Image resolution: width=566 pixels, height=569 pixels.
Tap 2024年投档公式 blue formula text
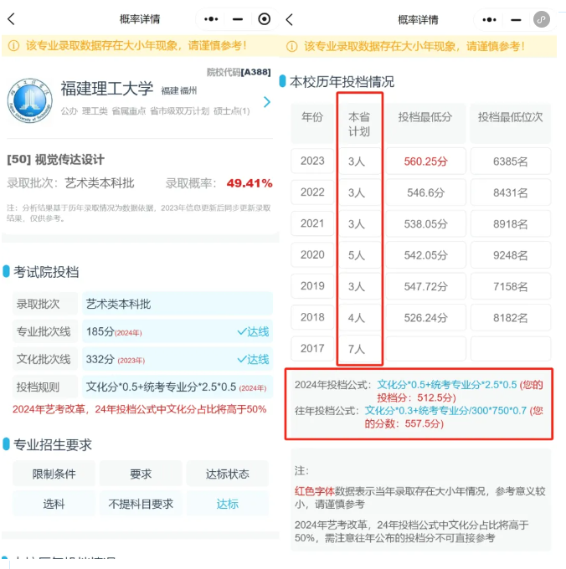(x=446, y=385)
